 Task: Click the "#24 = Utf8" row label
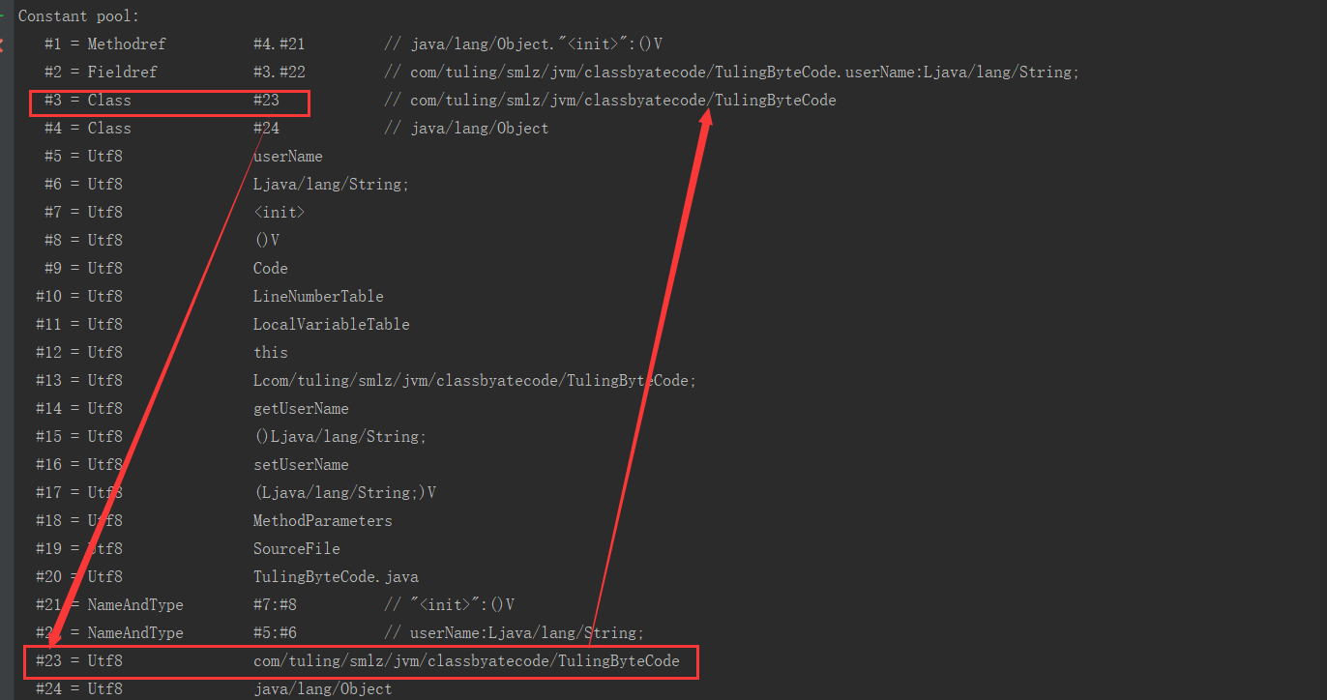(79, 689)
